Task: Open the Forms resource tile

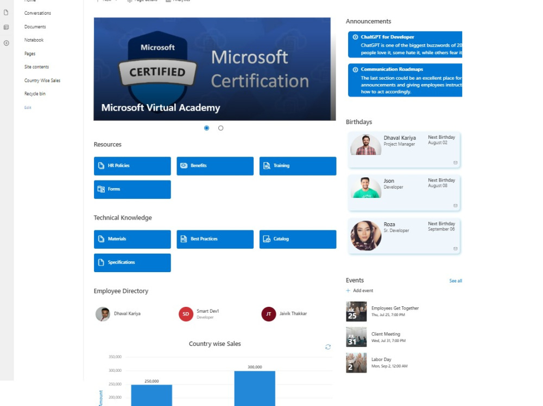Action: point(132,190)
